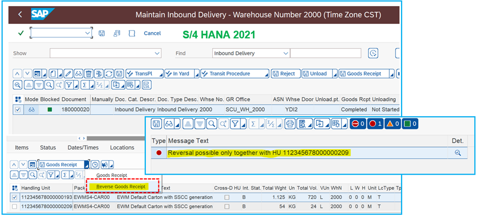Click the green checkmark Enter icon
Viewport: 477px width, 219px height.
pos(21,33)
